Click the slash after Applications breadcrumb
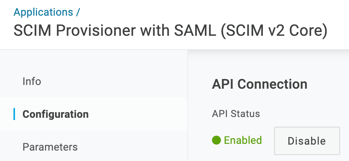 (78, 12)
